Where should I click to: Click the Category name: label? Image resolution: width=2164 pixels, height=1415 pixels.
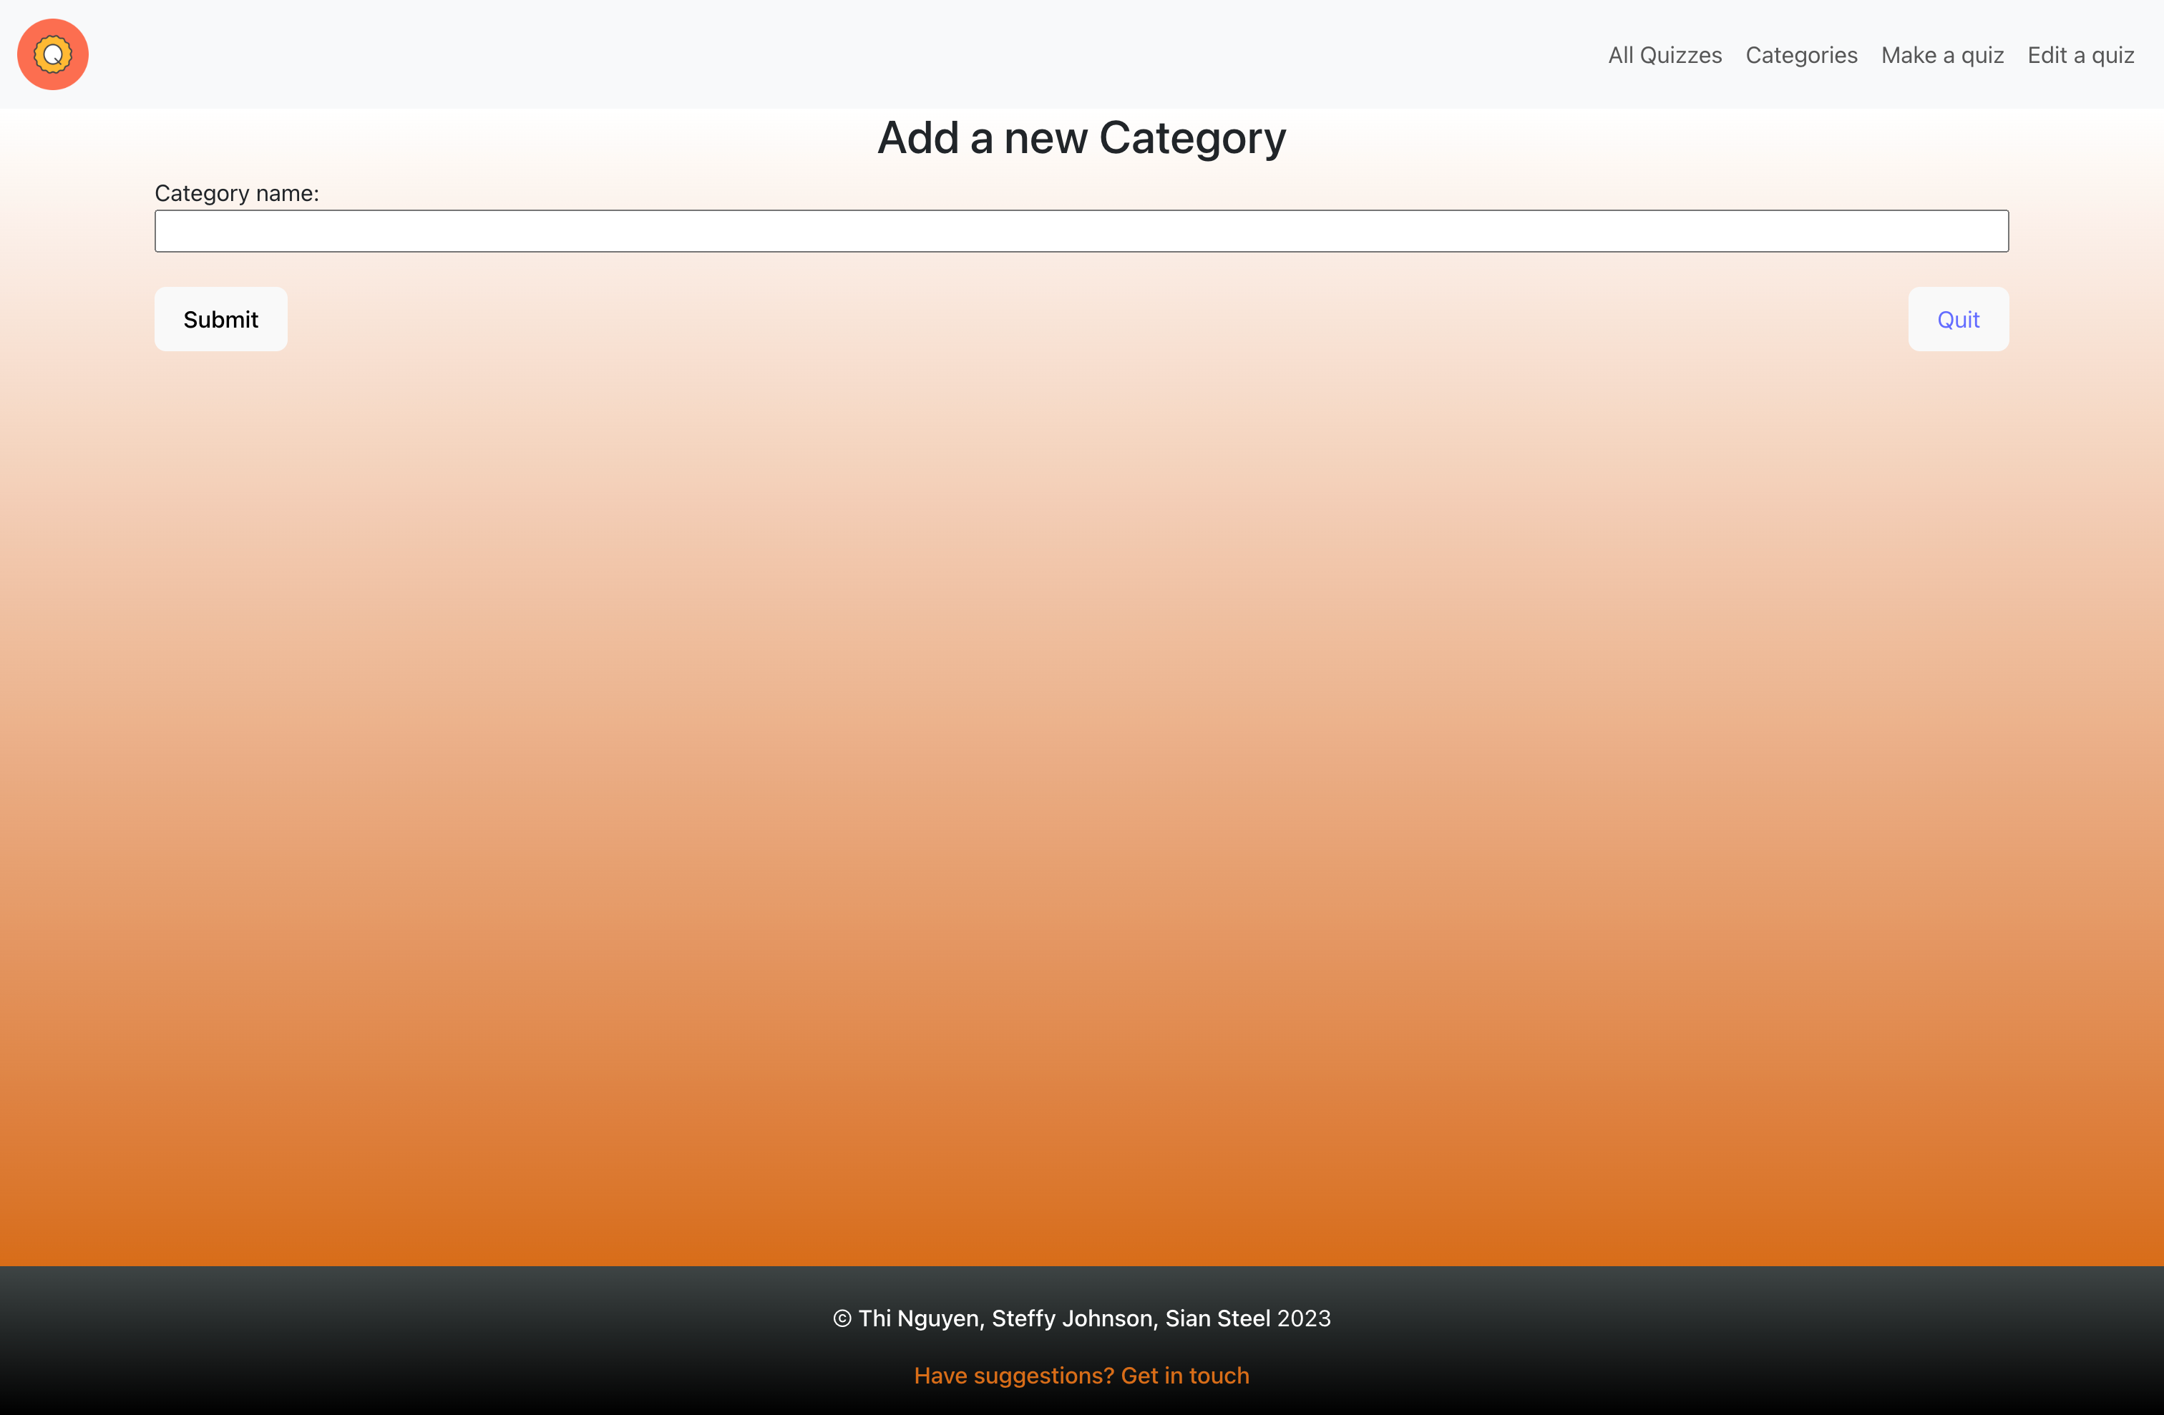(x=236, y=194)
